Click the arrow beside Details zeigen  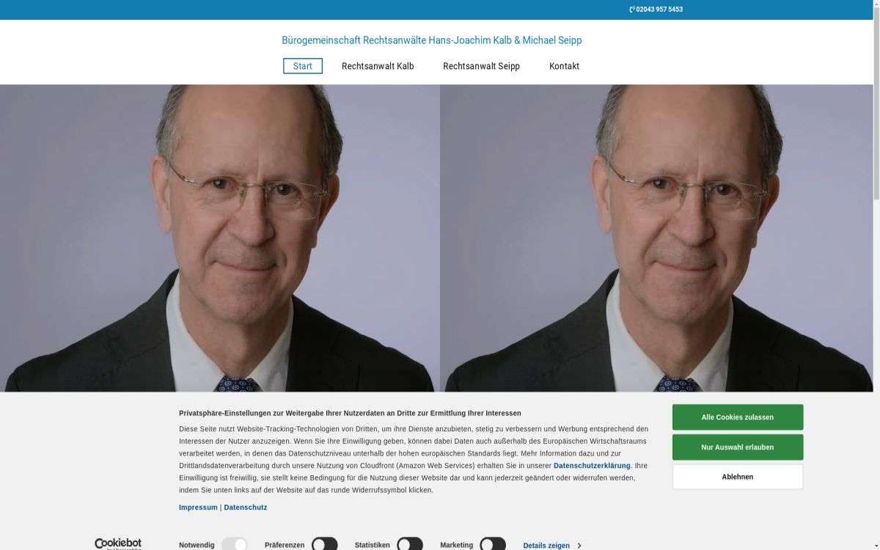tap(579, 546)
